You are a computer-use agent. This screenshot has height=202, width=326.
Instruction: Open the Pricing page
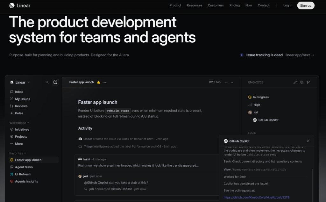tap(235, 5)
